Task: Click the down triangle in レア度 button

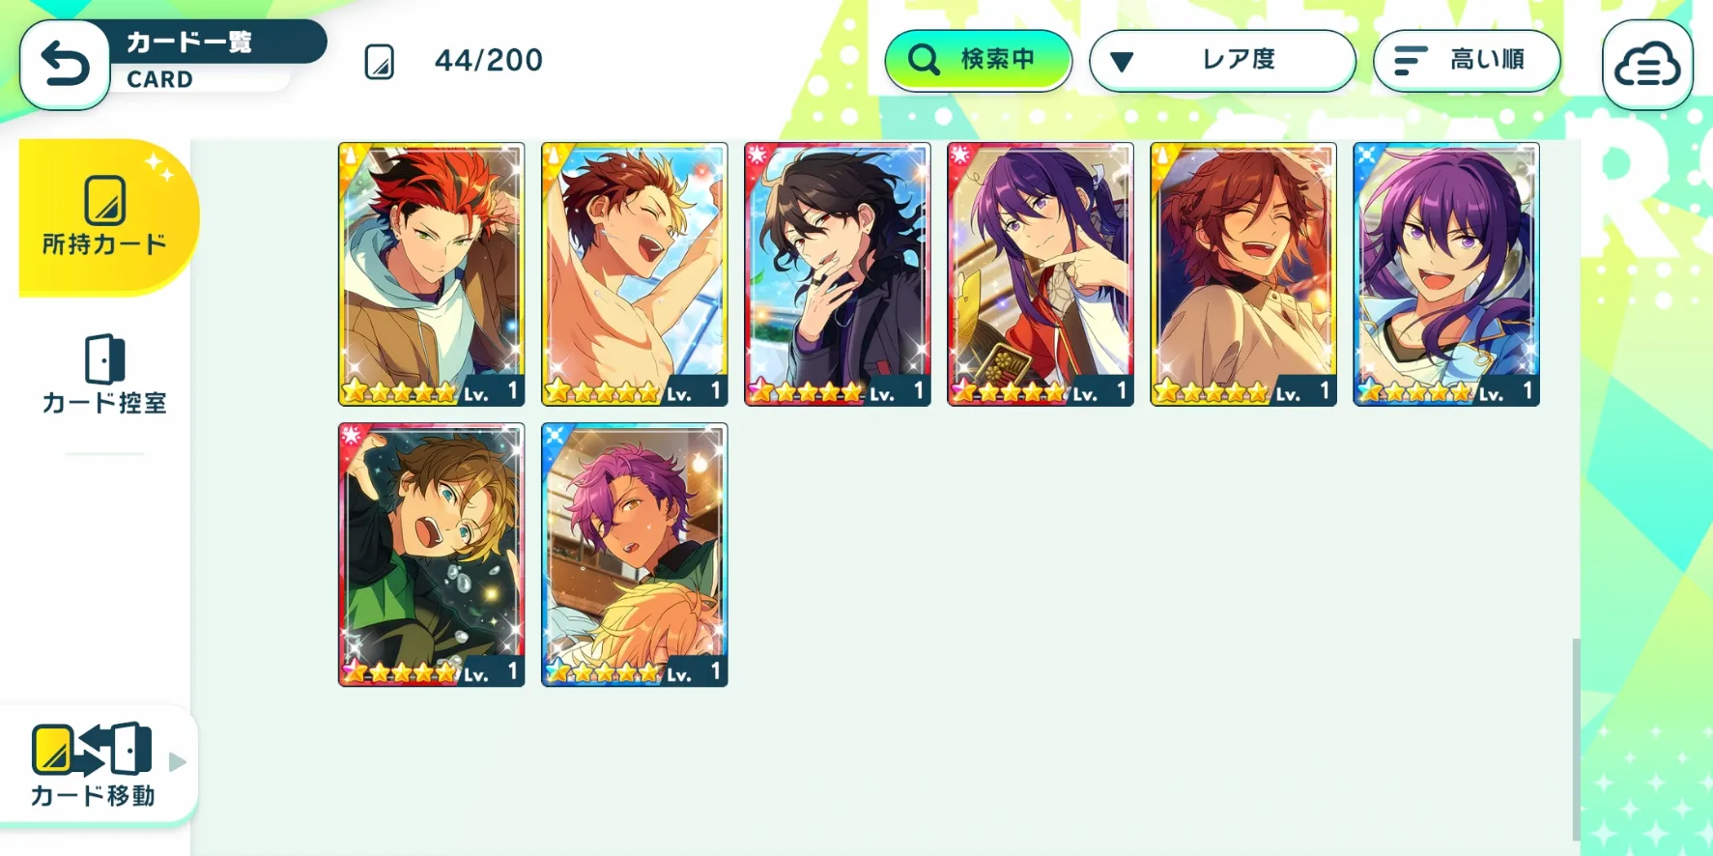Action: click(x=1121, y=63)
